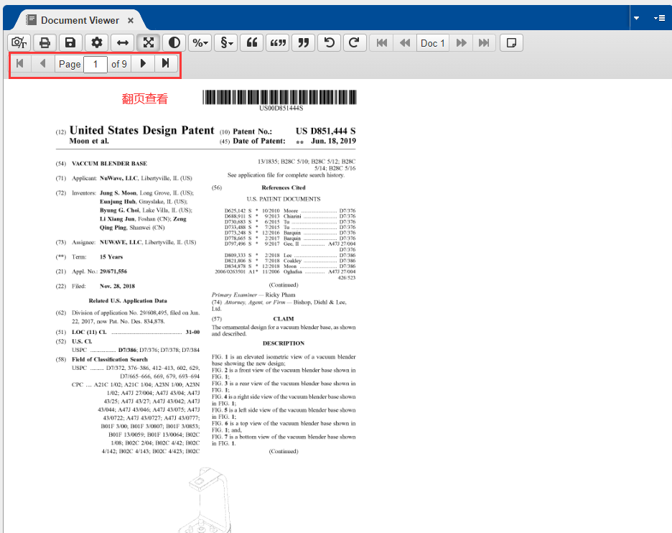Add a note with sticky-note icon

(511, 43)
